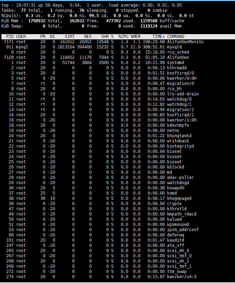Click the VIRT column header
This screenshot has width=235, height=283.
coord(69,37)
